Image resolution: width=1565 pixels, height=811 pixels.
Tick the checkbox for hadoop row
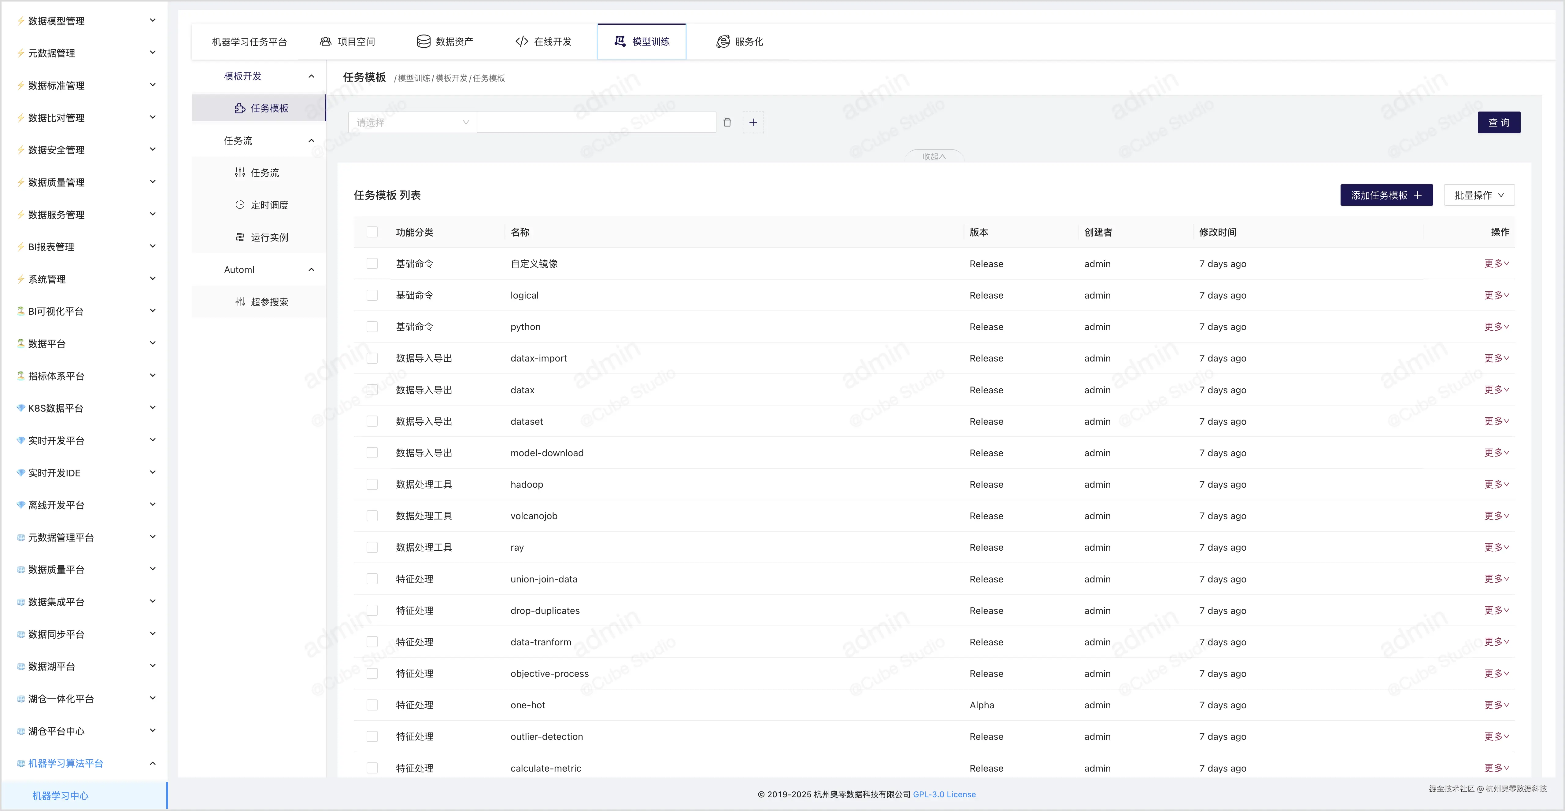pyautogui.click(x=372, y=484)
